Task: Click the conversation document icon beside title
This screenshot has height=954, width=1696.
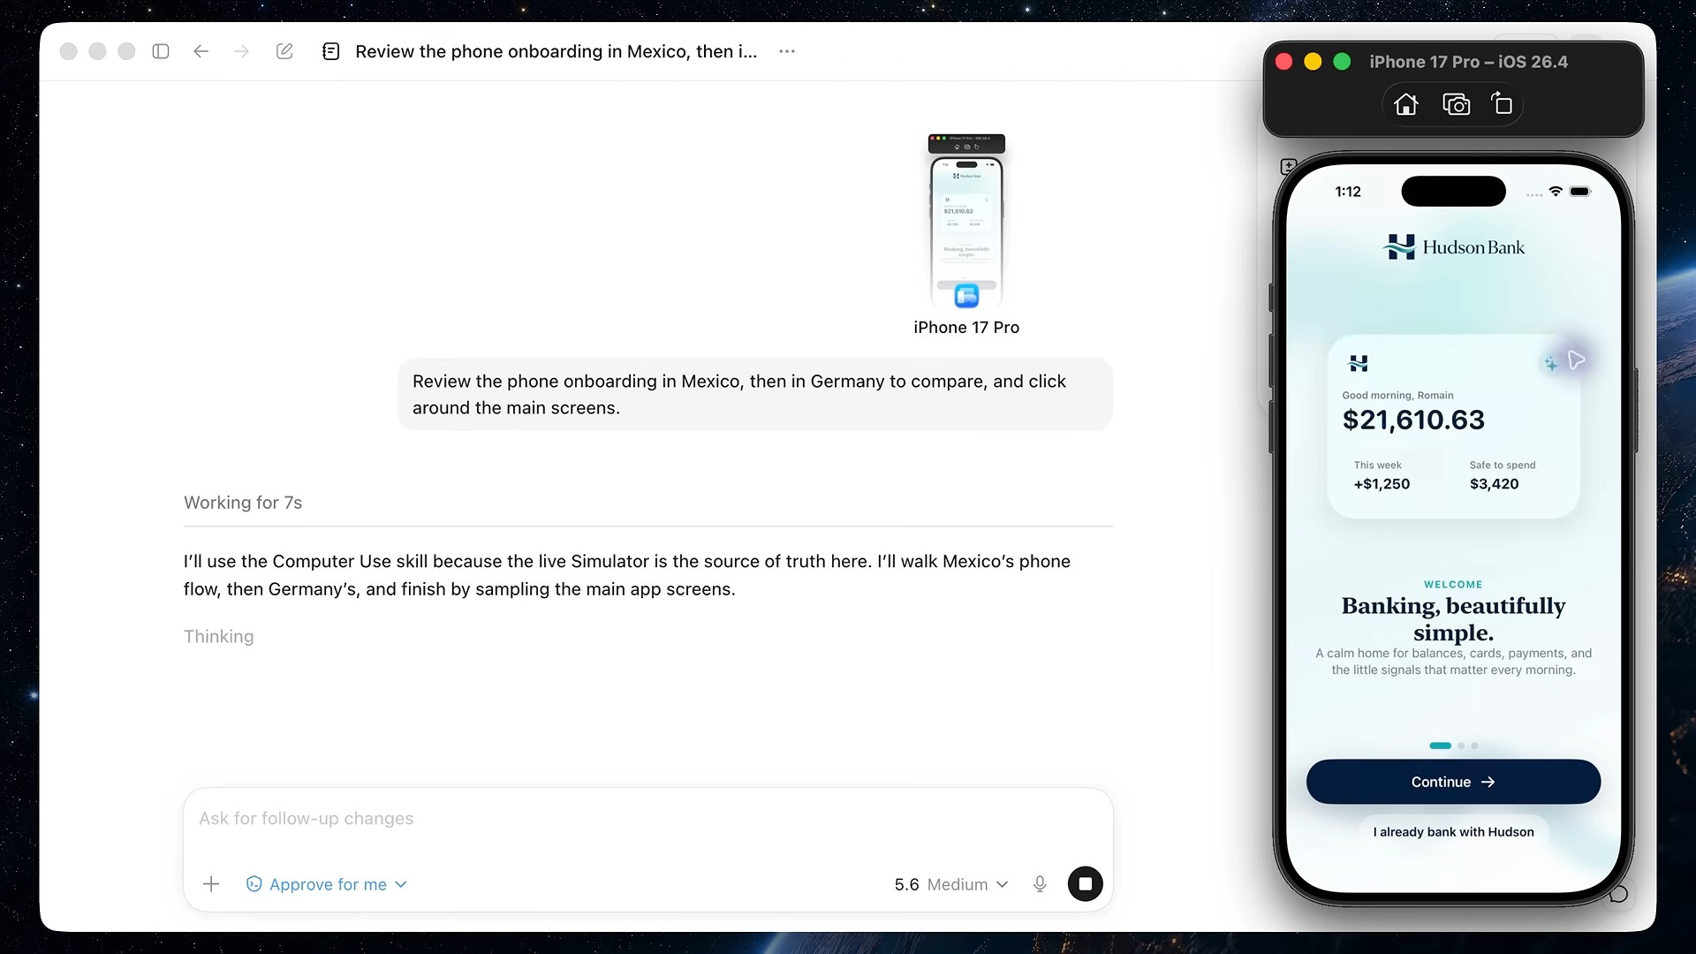Action: click(x=331, y=51)
